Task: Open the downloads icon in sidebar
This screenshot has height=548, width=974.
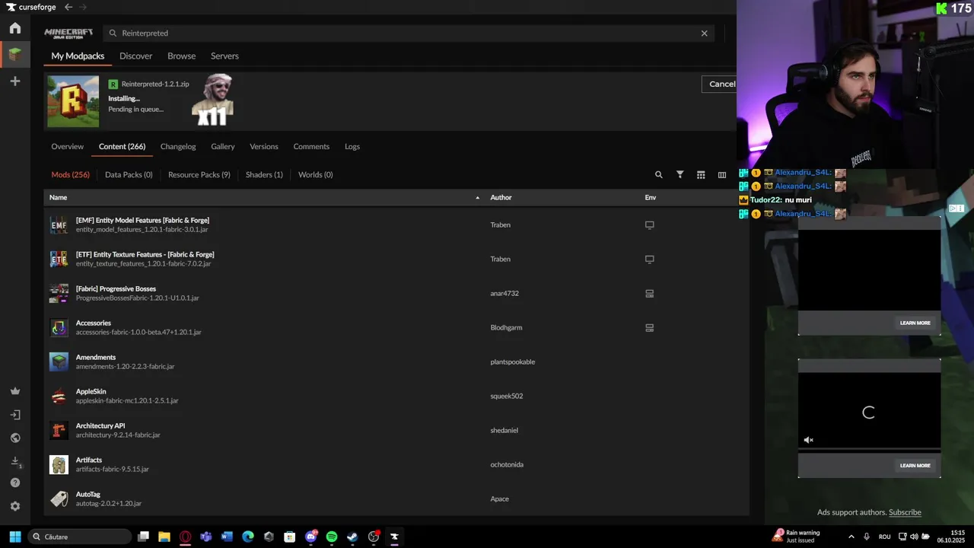Action: pos(15,461)
